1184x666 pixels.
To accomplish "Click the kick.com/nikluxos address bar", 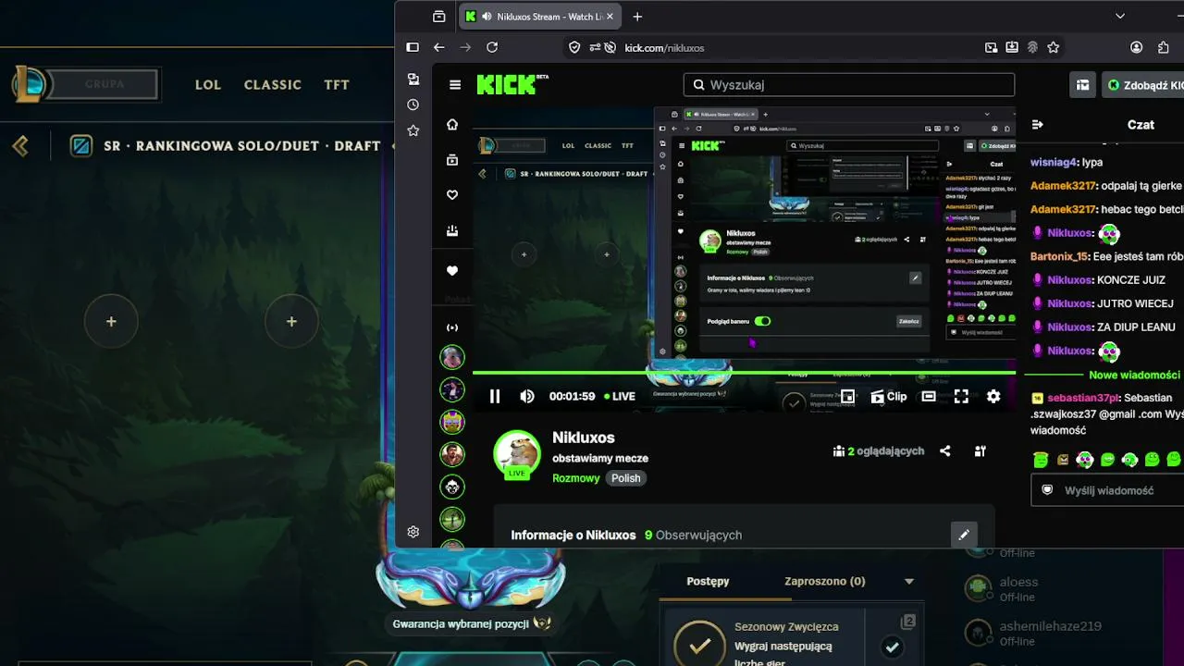I will pyautogui.click(x=664, y=48).
